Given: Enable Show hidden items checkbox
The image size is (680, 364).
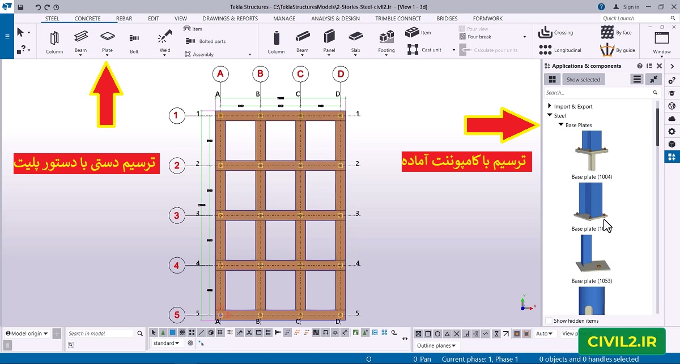Looking at the screenshot, I should pos(548,320).
